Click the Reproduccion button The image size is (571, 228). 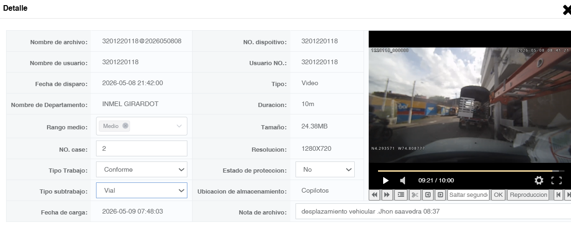[x=528, y=195]
